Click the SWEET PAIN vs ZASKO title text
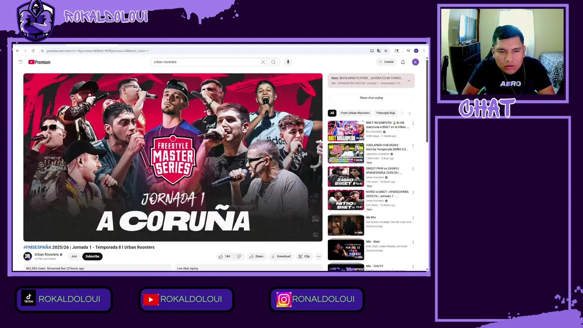Viewport: 583px width, 328px height. click(384, 171)
